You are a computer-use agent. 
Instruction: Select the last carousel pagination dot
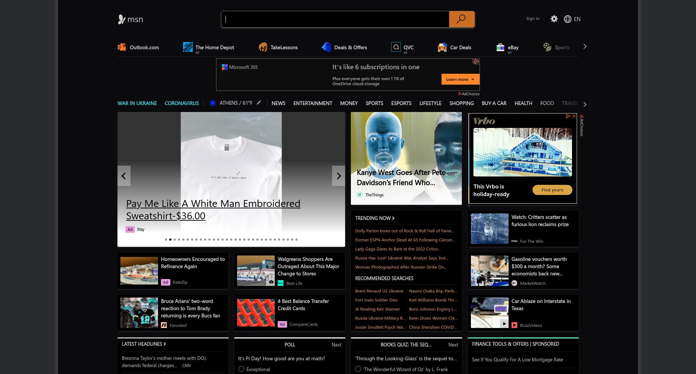tap(297, 240)
